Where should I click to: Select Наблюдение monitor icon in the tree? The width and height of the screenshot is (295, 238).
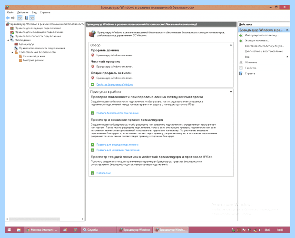click(12, 40)
